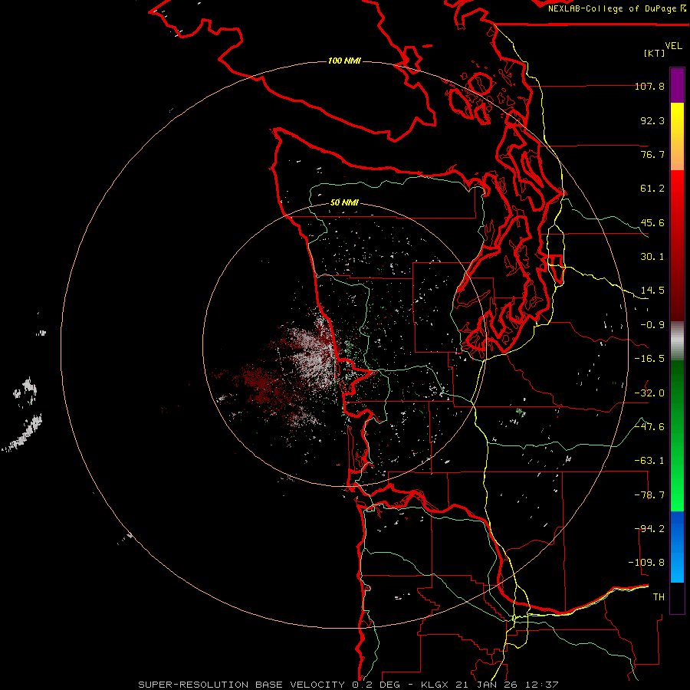Screen dimensions: 690x690
Task: Select the -32.0 scale value
Action: pos(649,393)
